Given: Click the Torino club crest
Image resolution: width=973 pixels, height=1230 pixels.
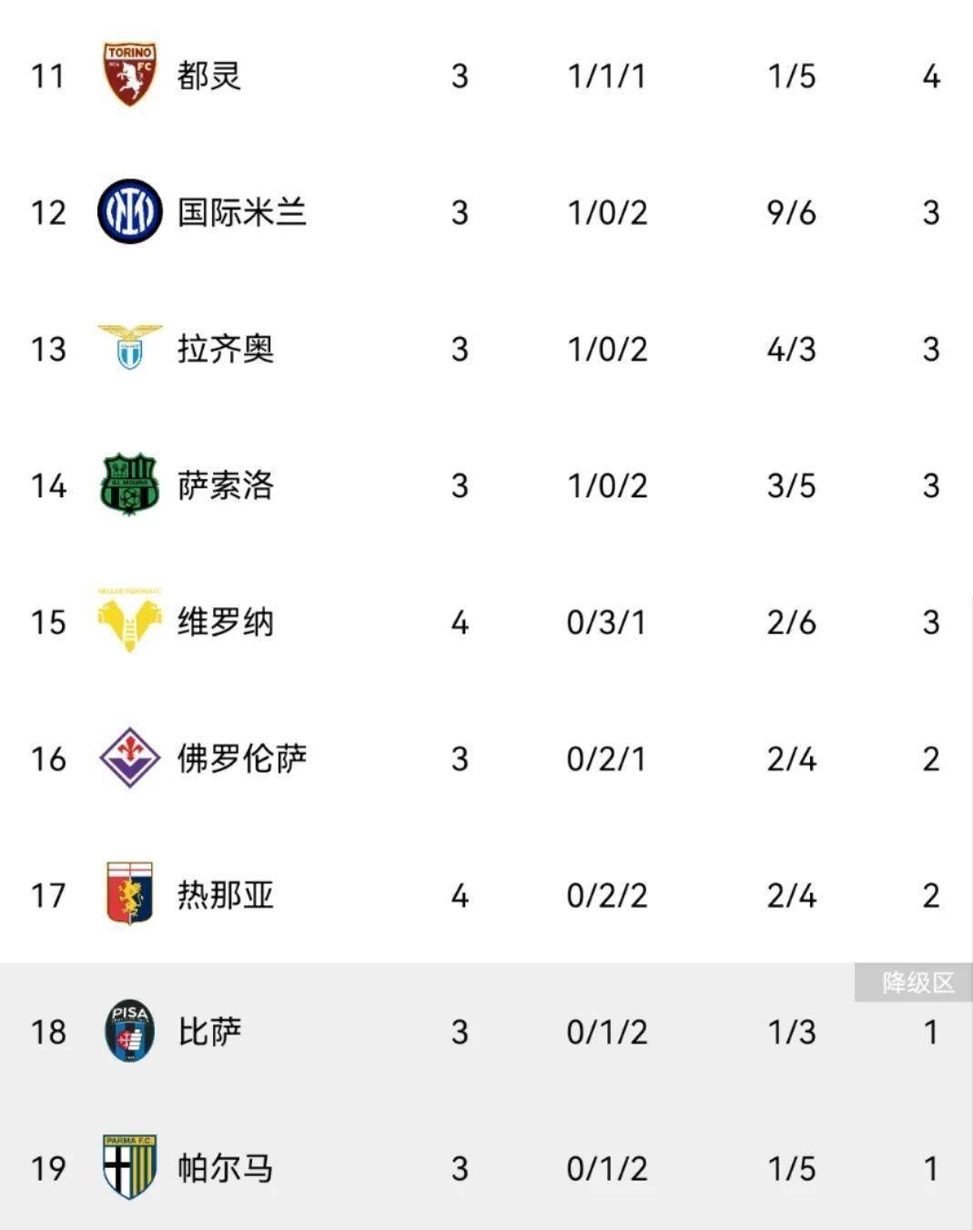Looking at the screenshot, I should [129, 75].
